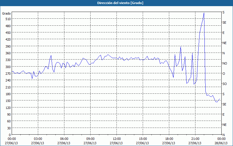Click the 15:00 time axis label

pos(143,139)
